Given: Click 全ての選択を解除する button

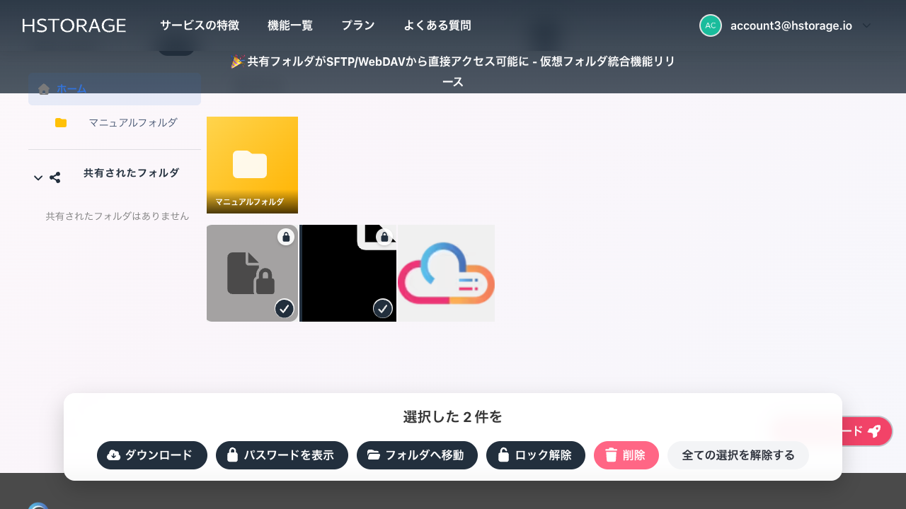Looking at the screenshot, I should point(738,455).
